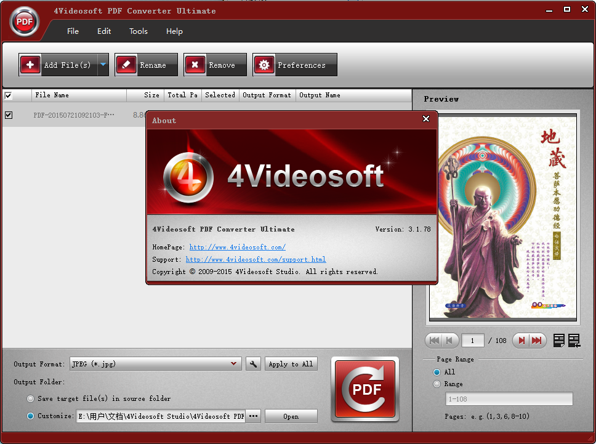This screenshot has height=444, width=596.
Task: Click the browse folder ellipsis button
Action: 253,416
